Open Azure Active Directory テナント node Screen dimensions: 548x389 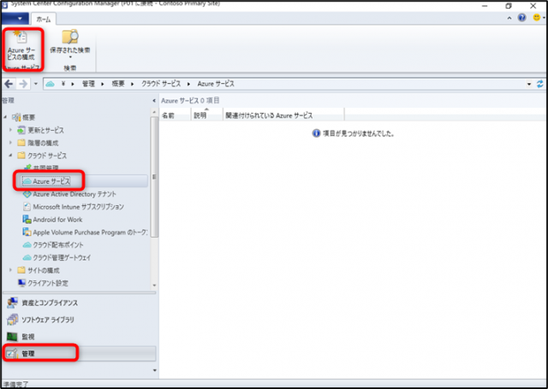pyautogui.click(x=74, y=194)
